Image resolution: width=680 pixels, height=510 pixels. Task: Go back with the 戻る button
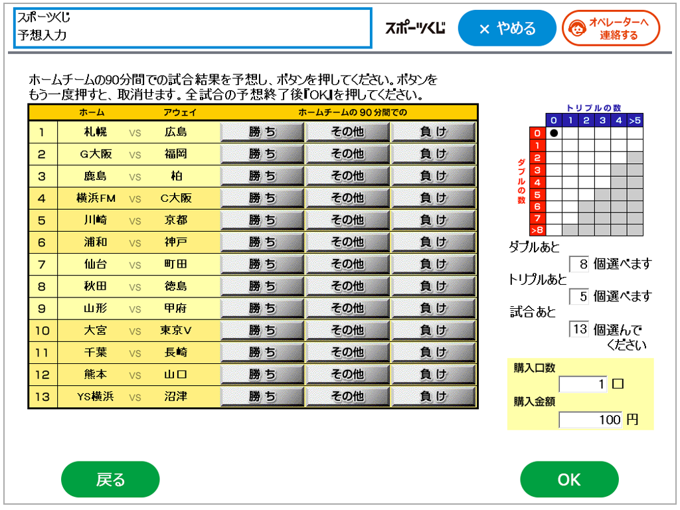[110, 479]
